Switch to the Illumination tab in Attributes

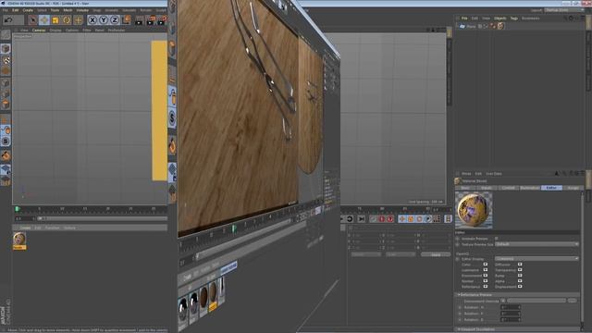(529, 188)
